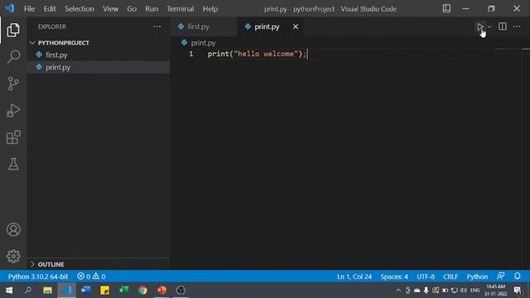Screen dimensions: 530x298
Task: Open Microsoft Word from the taskbar
Action: (85, 291)
